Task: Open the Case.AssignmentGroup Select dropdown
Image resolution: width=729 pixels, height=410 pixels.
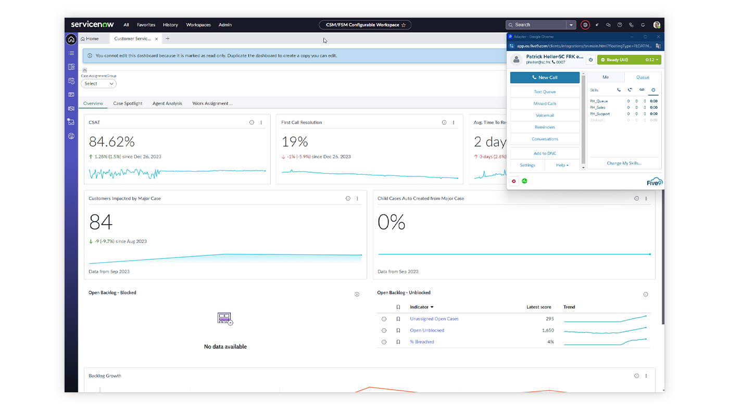Action: (98, 84)
